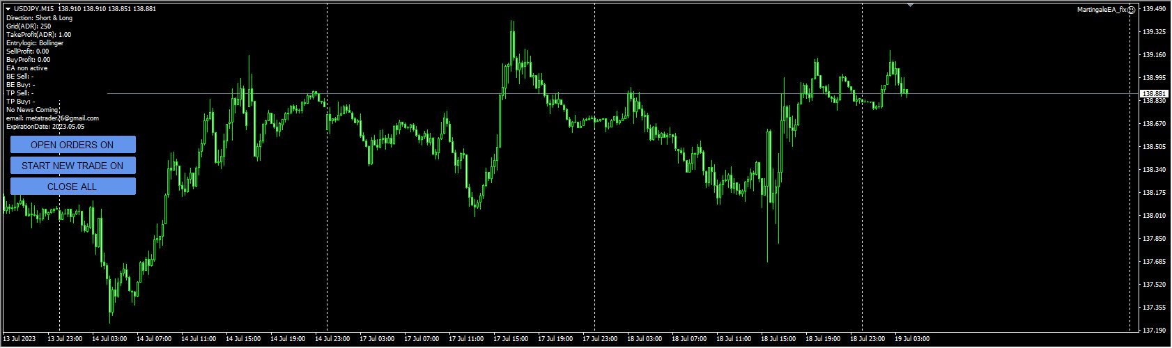The height and width of the screenshot is (348, 1172).
Task: Click the 'BuyProfit: 0.00' value
Action: click(x=29, y=60)
